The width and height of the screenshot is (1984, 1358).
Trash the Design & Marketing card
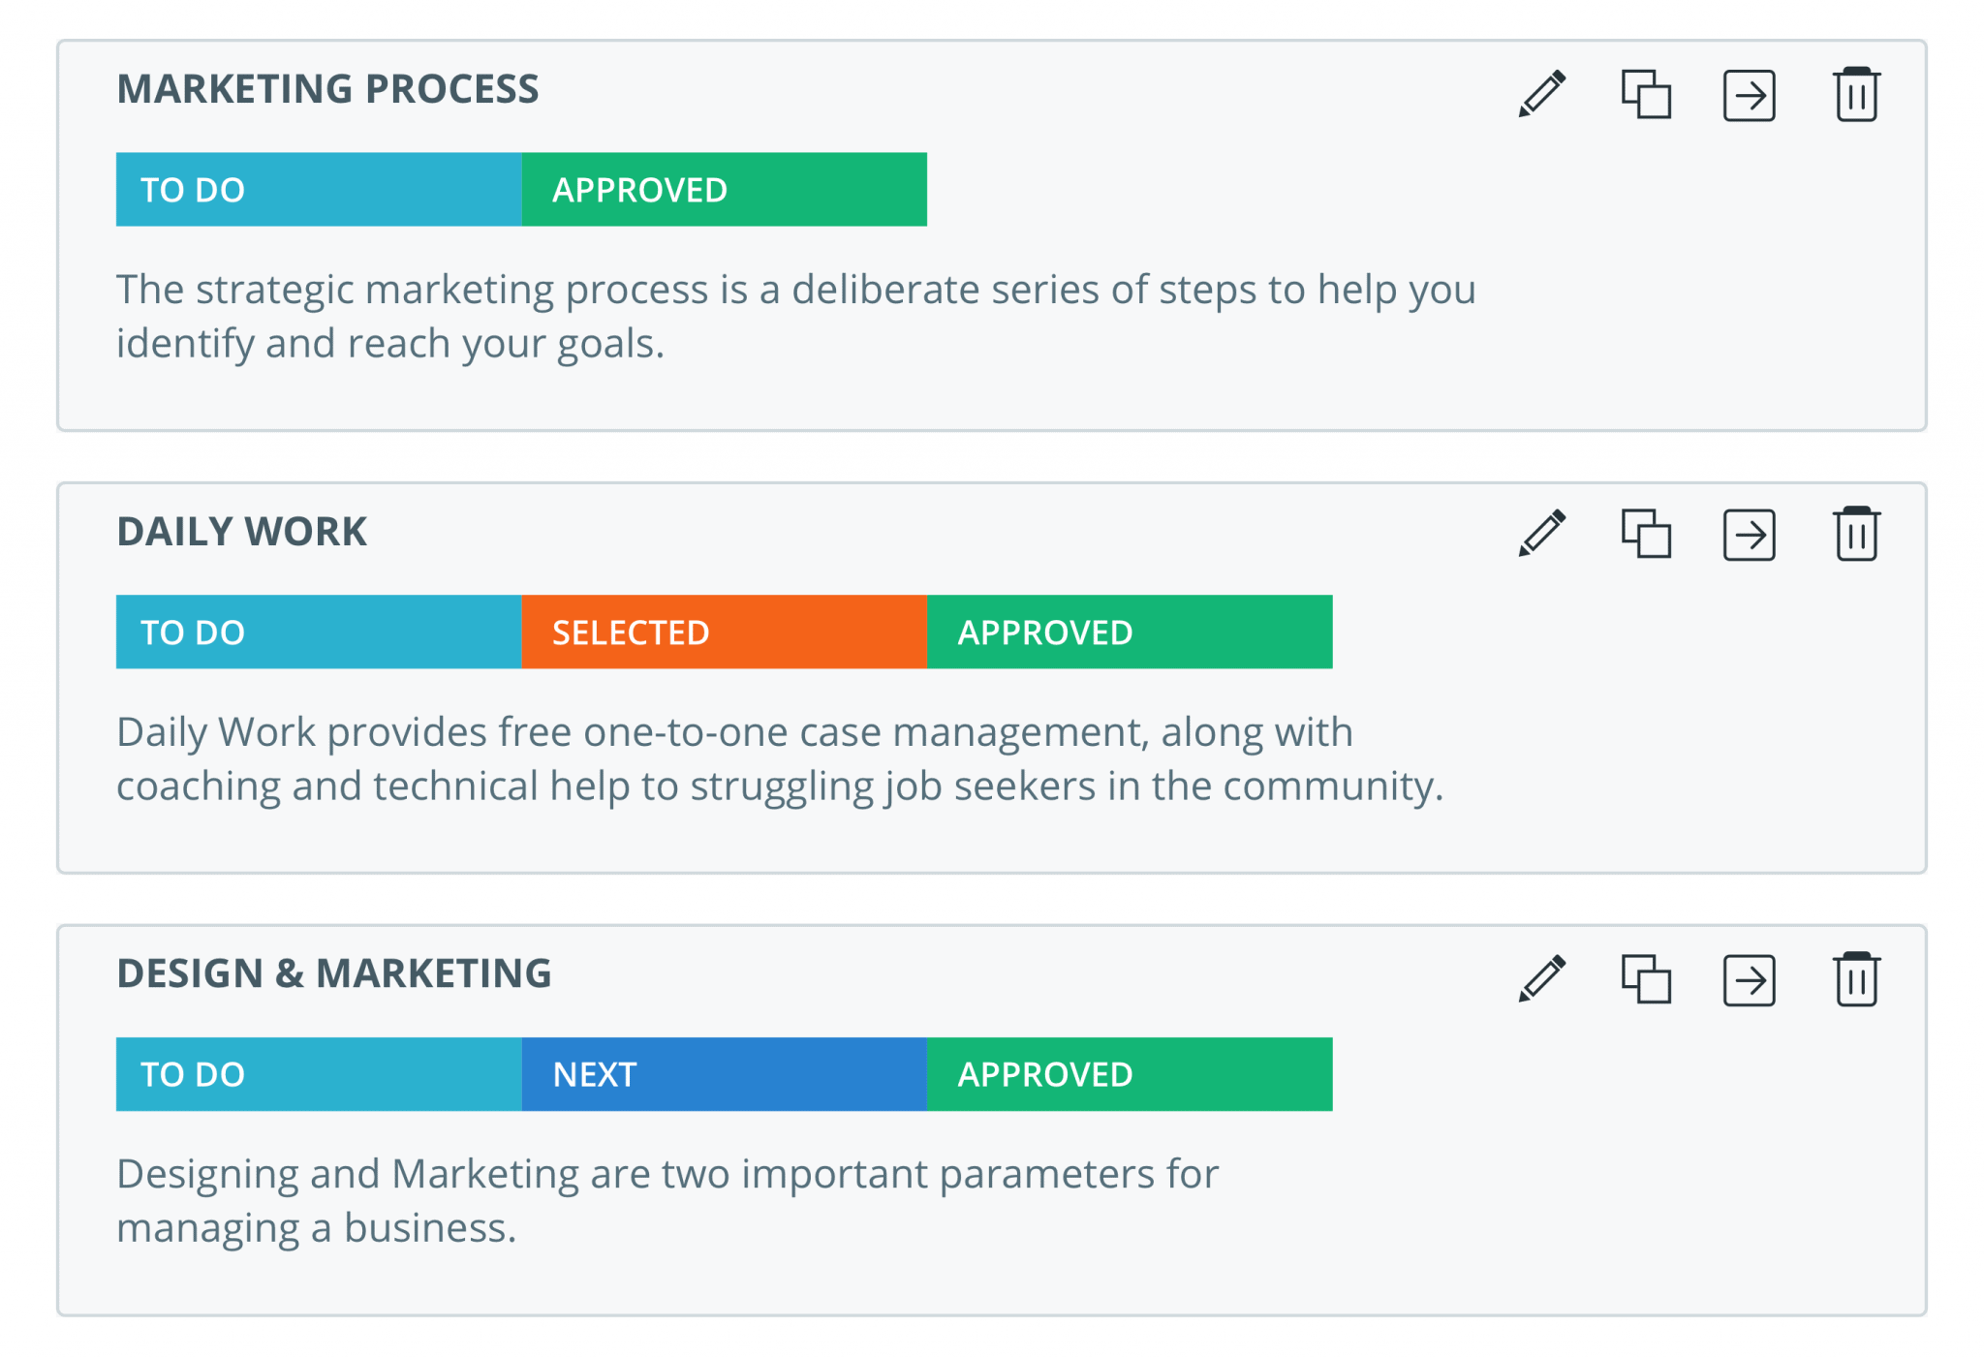tap(1857, 978)
